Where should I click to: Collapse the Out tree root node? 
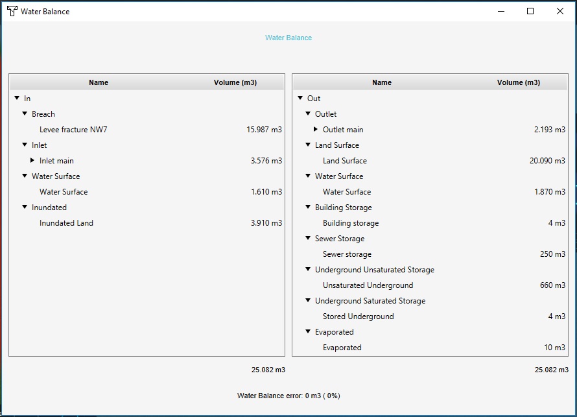click(300, 99)
